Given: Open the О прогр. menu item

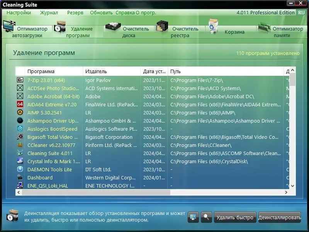Looking at the screenshot, I should pos(146,13).
